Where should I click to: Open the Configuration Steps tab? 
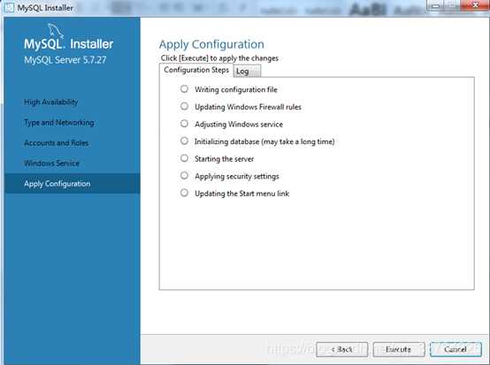(196, 70)
